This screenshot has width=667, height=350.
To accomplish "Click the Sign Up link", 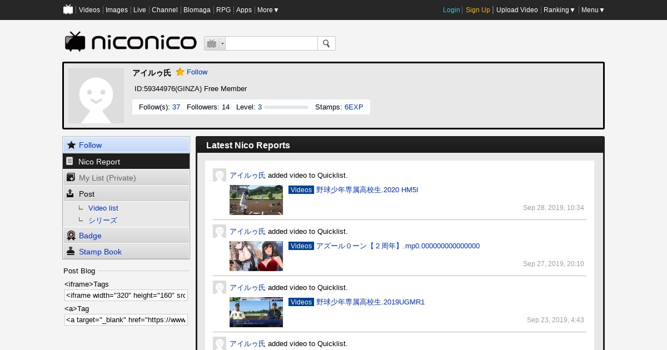I will pyautogui.click(x=478, y=10).
